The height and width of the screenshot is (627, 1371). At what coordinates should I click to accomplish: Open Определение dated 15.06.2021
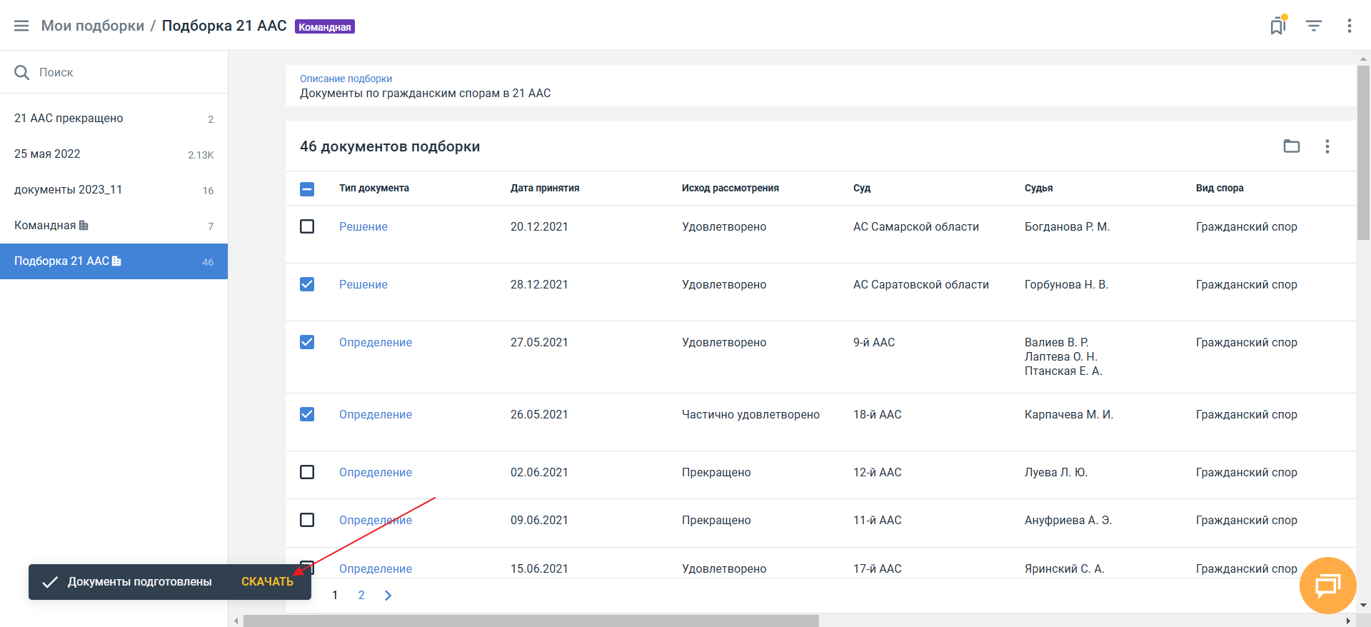click(x=376, y=568)
